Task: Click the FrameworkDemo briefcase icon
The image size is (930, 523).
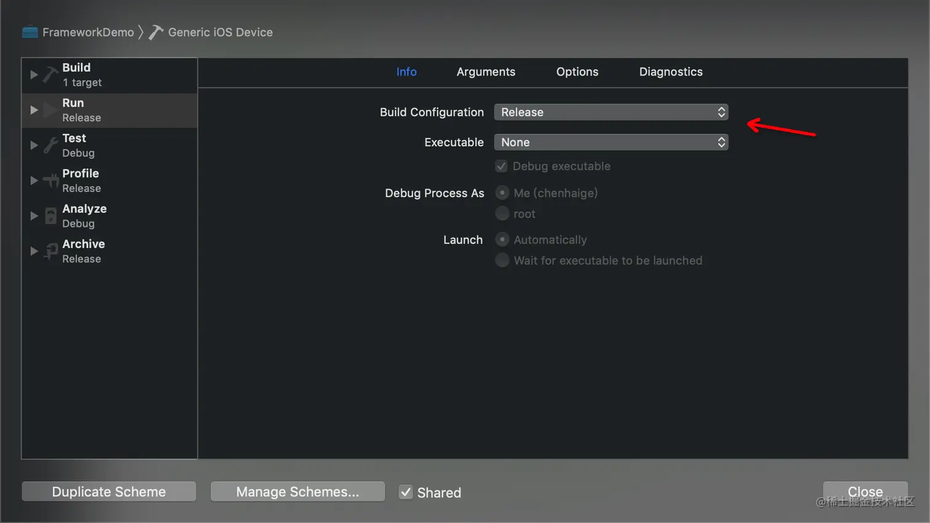Action: (30, 32)
